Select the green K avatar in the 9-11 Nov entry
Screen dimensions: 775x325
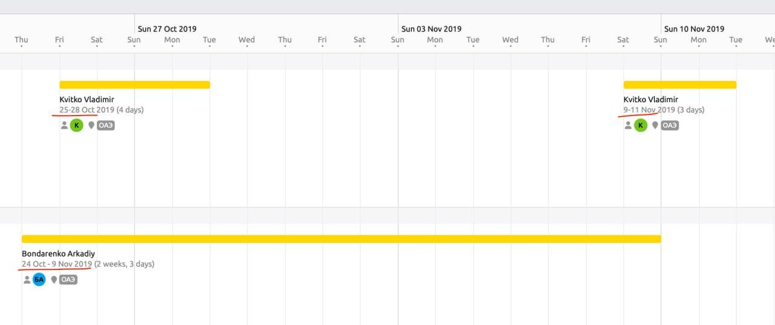[x=641, y=125]
